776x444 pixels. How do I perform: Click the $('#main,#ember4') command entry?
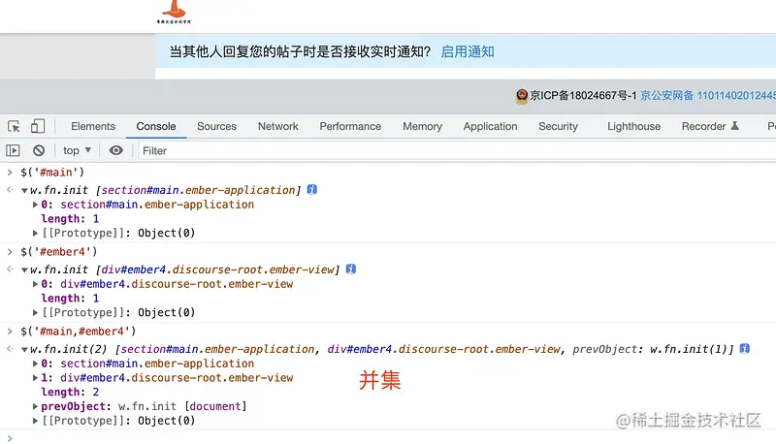click(x=79, y=332)
